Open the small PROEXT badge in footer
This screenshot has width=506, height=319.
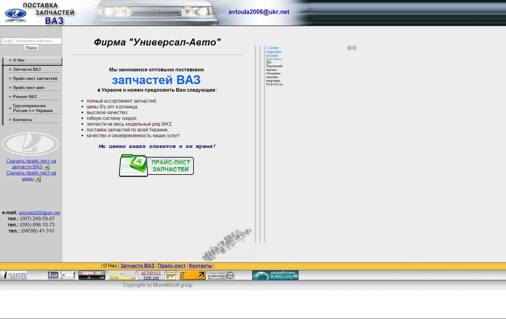coord(171,275)
